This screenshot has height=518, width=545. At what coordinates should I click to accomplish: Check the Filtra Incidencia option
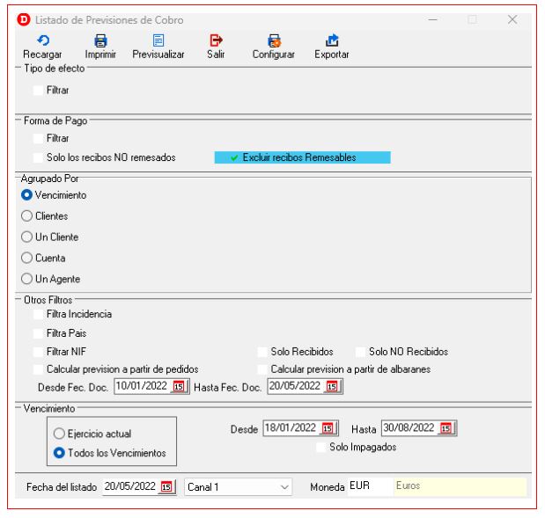tap(38, 313)
